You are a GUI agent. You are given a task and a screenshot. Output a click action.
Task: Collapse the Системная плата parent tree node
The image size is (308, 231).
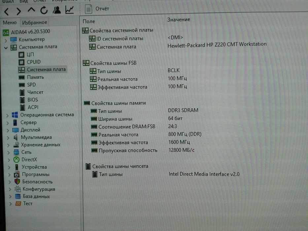click(x=6, y=48)
